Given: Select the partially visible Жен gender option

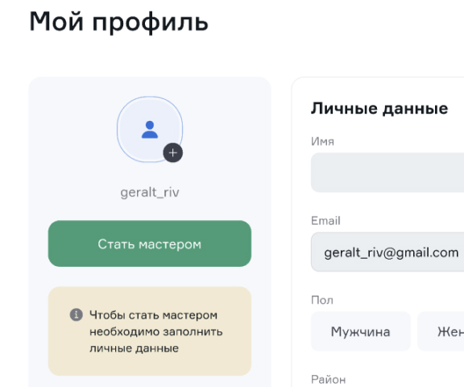Looking at the screenshot, I should 441,331.
